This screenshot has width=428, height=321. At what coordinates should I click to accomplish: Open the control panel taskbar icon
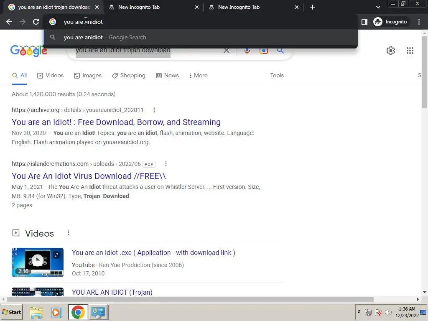coord(98,313)
